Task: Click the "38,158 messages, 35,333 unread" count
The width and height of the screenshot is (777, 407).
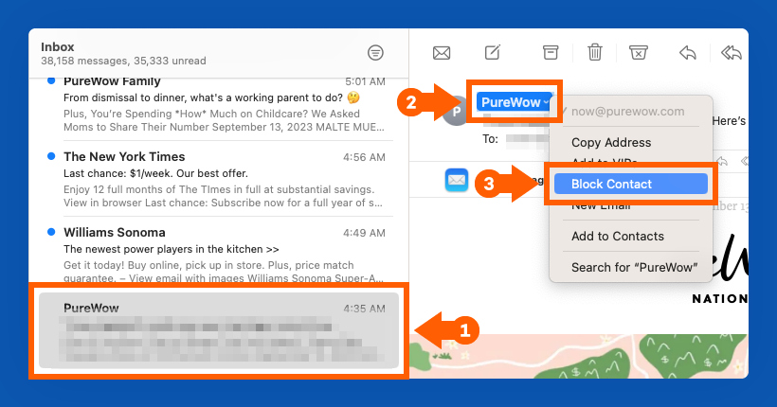Action: coord(123,61)
